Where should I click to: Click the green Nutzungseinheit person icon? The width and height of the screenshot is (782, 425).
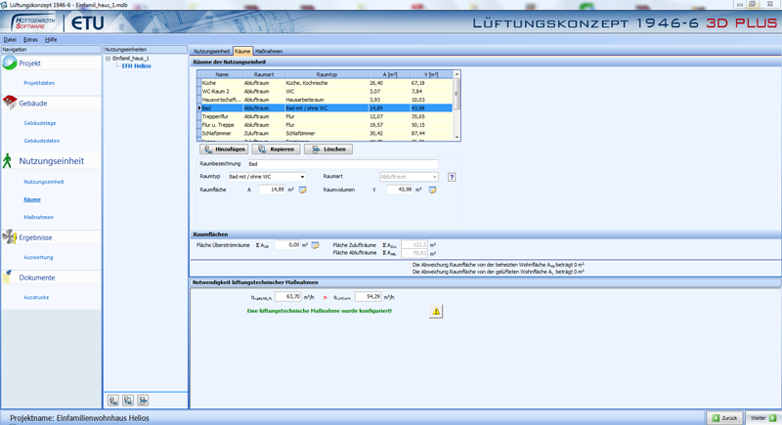tap(7, 161)
